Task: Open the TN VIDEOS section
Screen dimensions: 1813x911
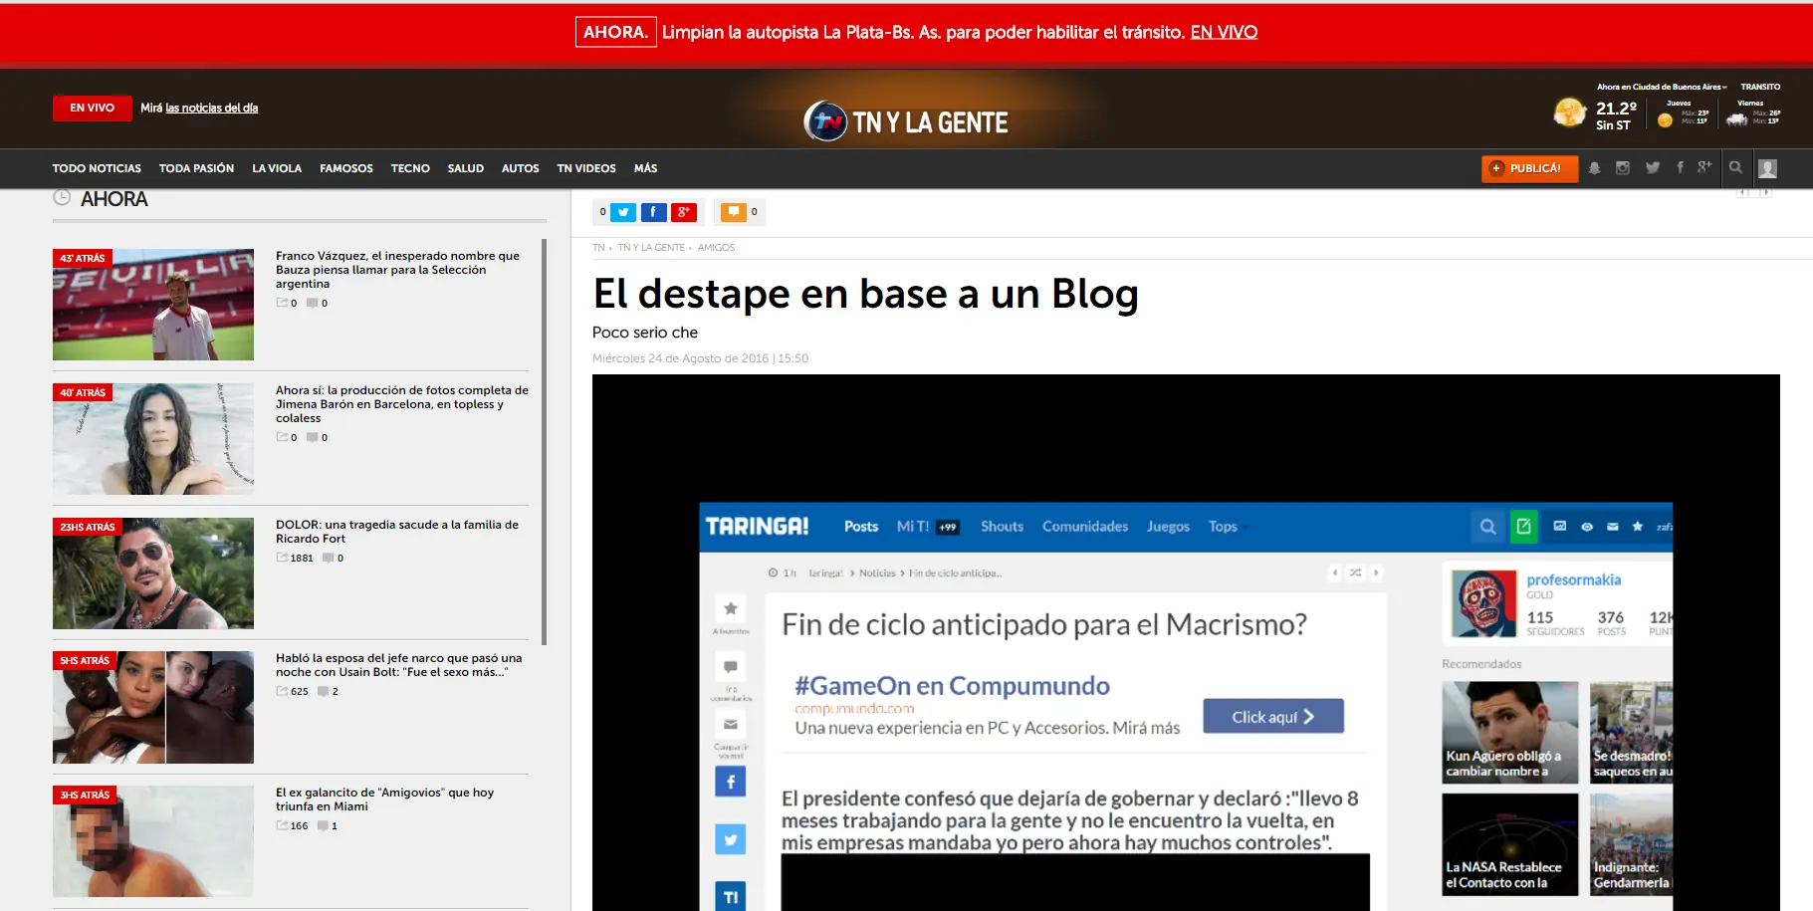Action: [586, 168]
